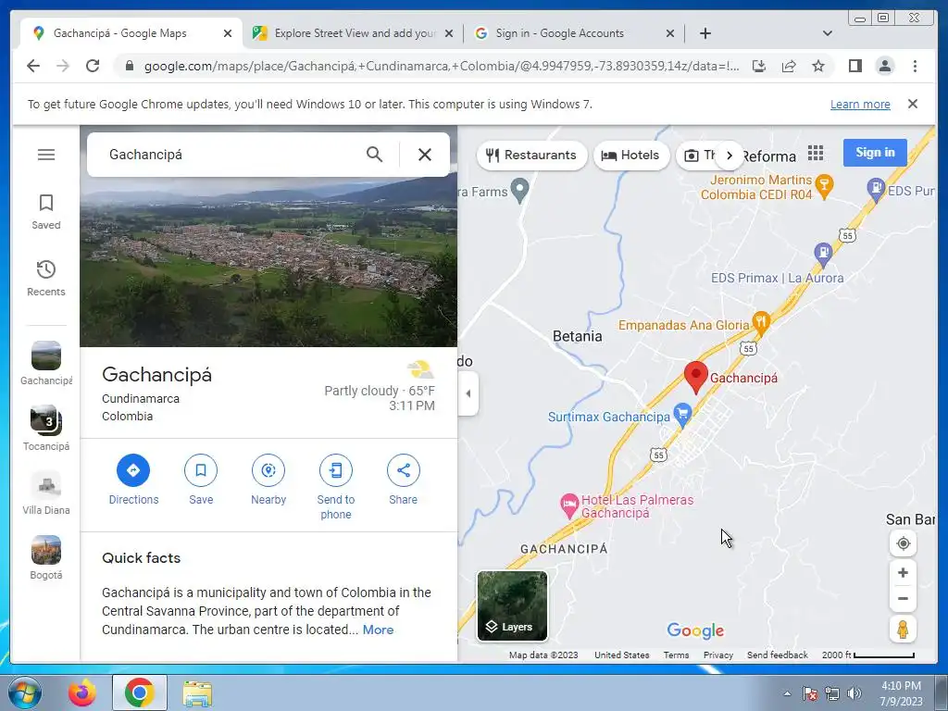Toggle Chrome side panel
Viewport: 948px width, 711px height.
(854, 66)
